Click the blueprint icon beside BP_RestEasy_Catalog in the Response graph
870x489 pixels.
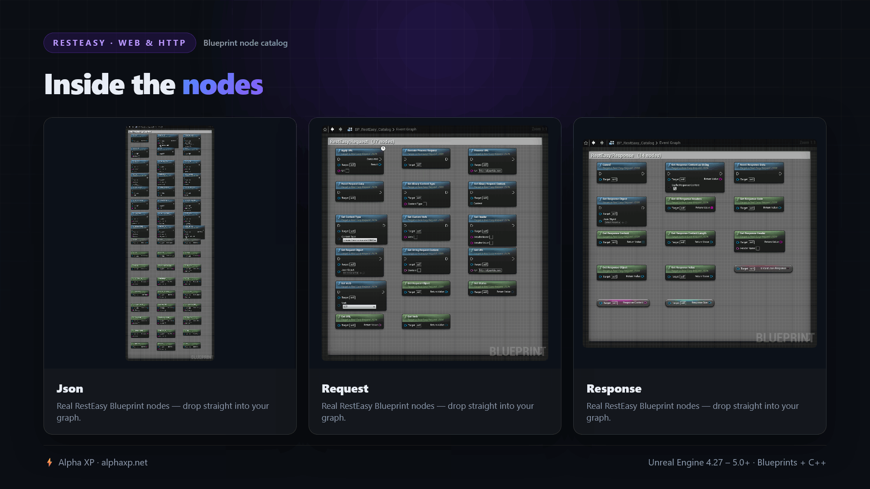pyautogui.click(x=612, y=143)
